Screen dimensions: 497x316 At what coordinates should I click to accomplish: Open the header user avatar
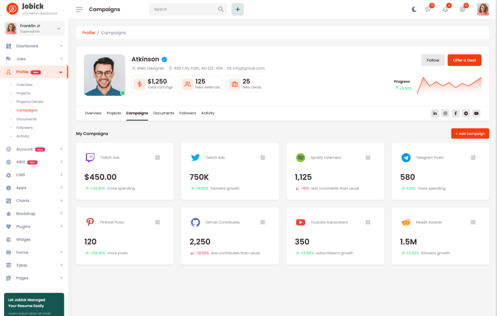pos(483,9)
